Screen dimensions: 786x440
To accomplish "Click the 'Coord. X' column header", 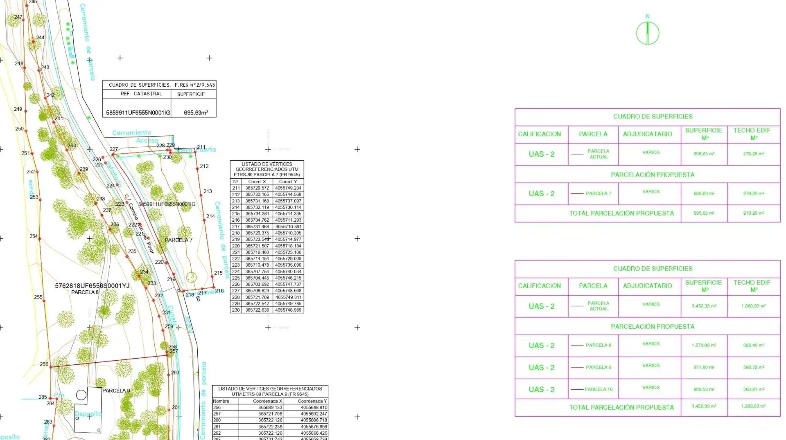I will pos(257,182).
